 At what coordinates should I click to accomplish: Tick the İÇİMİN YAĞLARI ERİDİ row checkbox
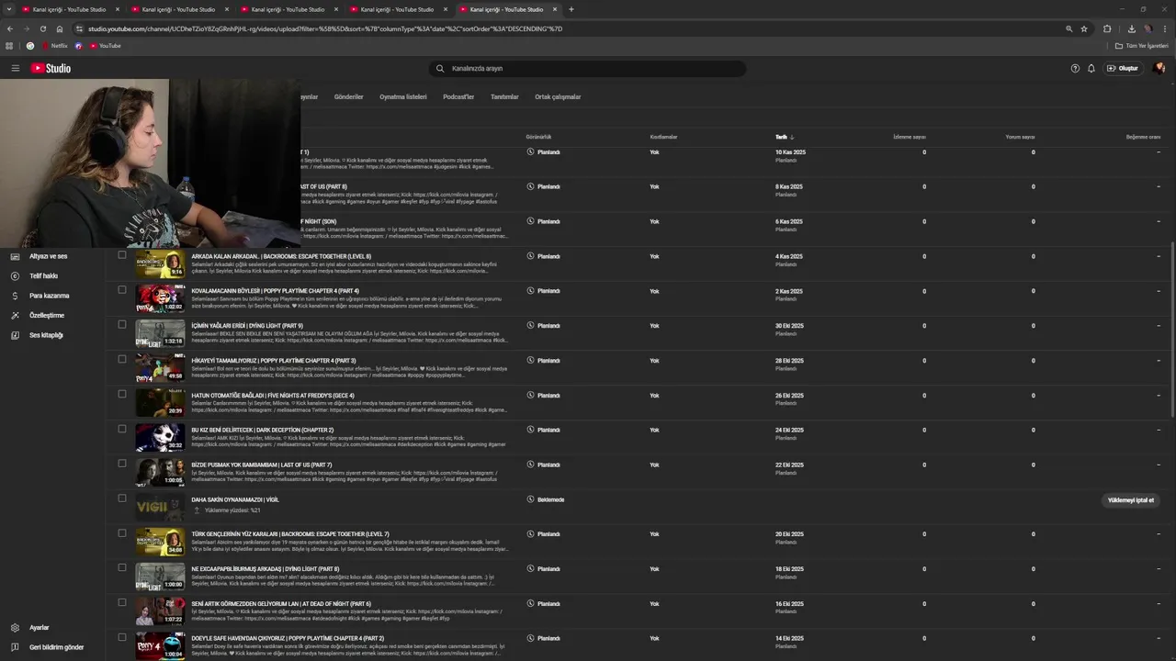tap(121, 324)
